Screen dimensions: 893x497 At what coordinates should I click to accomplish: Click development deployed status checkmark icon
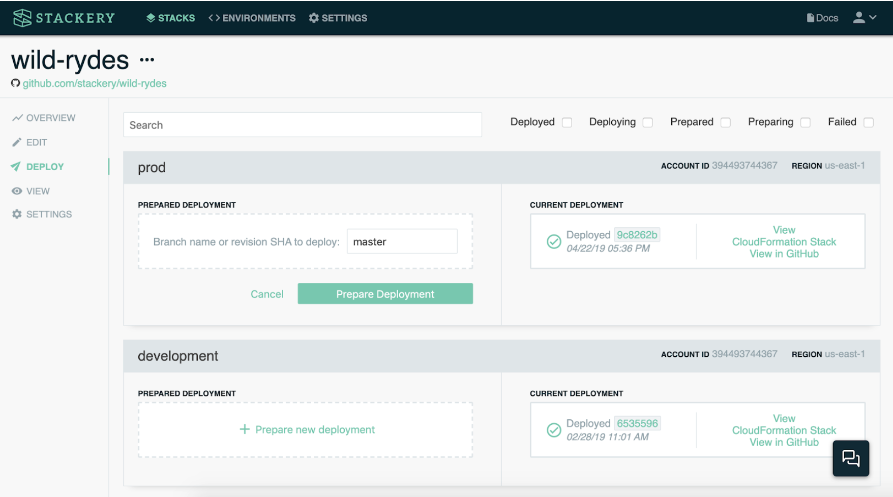click(x=554, y=430)
